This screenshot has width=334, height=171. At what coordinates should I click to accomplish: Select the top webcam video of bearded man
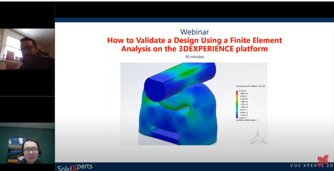(x=27, y=49)
